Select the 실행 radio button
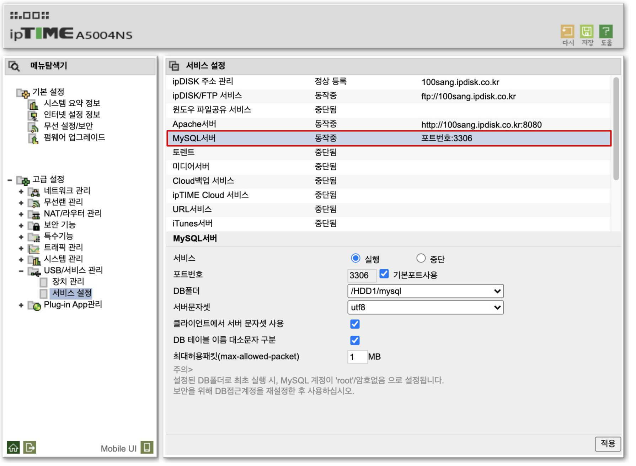Screen dimensions: 636x466 355,258
